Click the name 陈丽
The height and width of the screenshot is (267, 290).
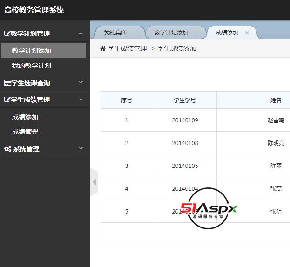276,166
